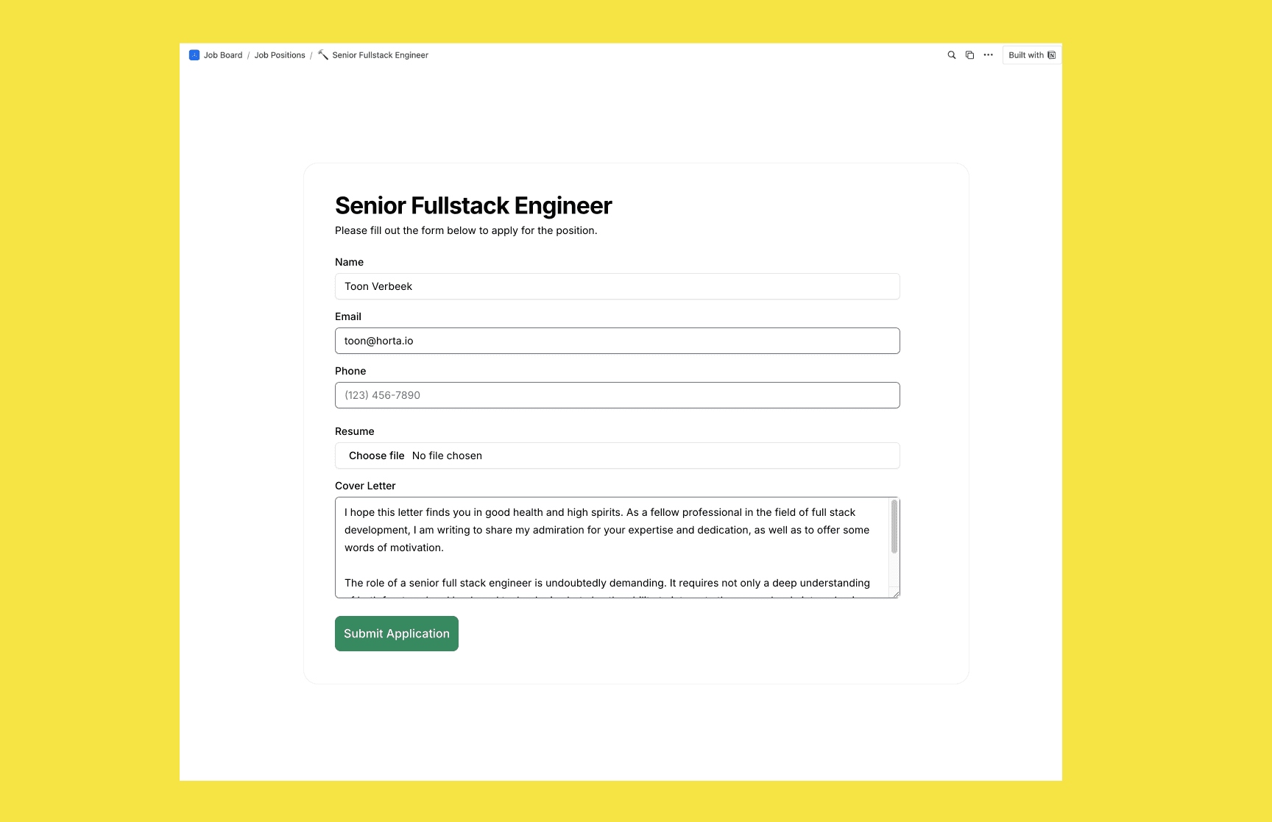The image size is (1272, 822).
Task: Click the Cover Letter field label
Action: pos(365,486)
